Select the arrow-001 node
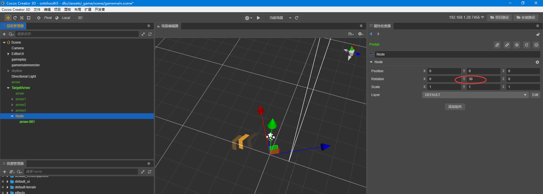The image size is (543, 194). pyautogui.click(x=27, y=122)
